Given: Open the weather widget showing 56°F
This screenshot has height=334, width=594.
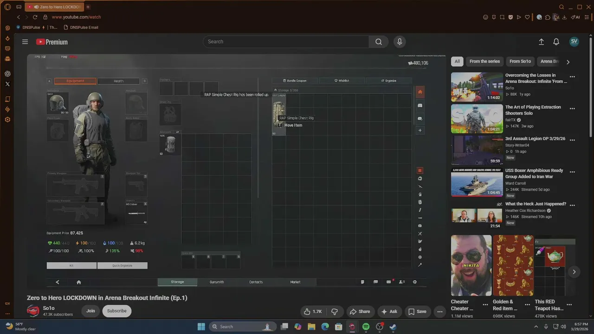Looking at the screenshot, I should (x=20, y=327).
